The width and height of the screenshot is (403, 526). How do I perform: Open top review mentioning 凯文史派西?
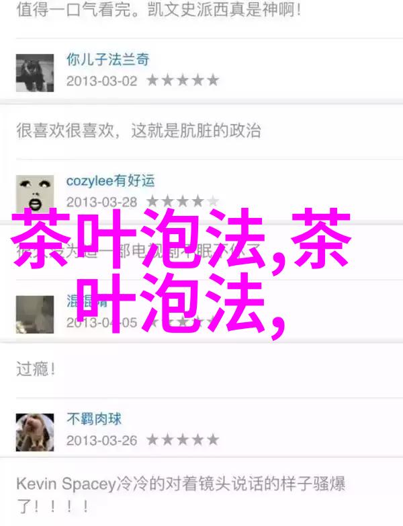[159, 9]
